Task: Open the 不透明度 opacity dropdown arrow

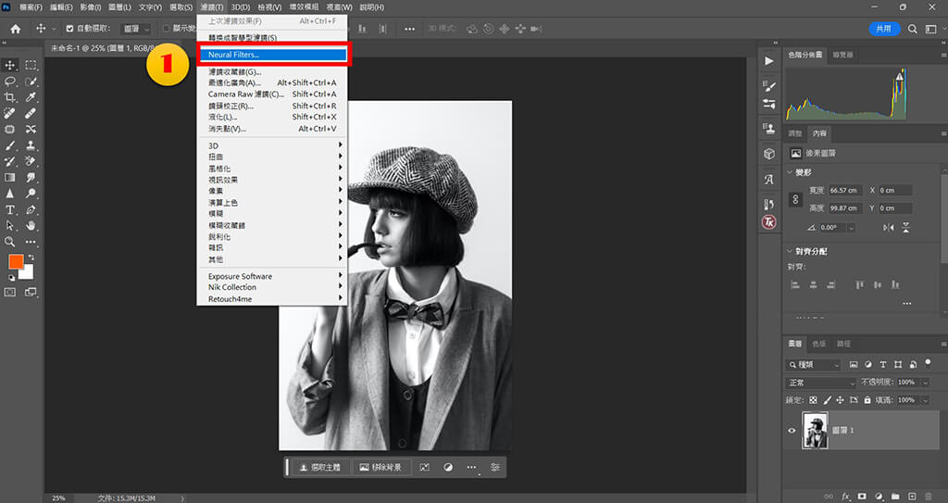Action: click(x=925, y=383)
